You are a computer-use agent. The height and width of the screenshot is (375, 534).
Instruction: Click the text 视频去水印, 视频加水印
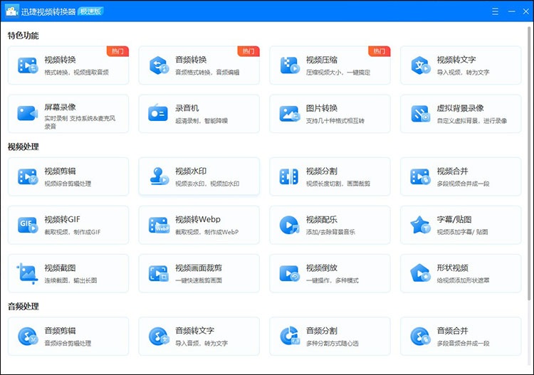pos(207,184)
